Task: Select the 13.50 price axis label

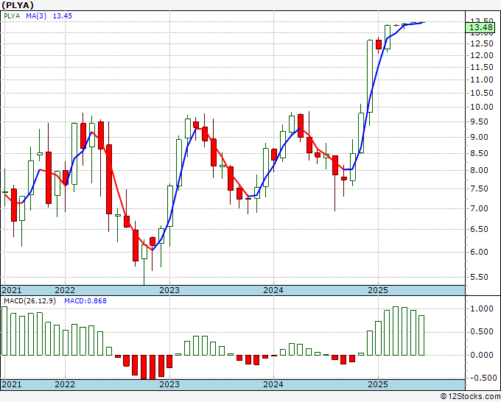Action: (482, 21)
